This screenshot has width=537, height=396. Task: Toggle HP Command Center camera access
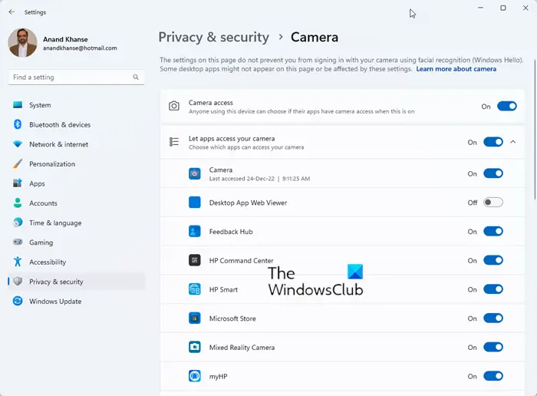tap(493, 260)
